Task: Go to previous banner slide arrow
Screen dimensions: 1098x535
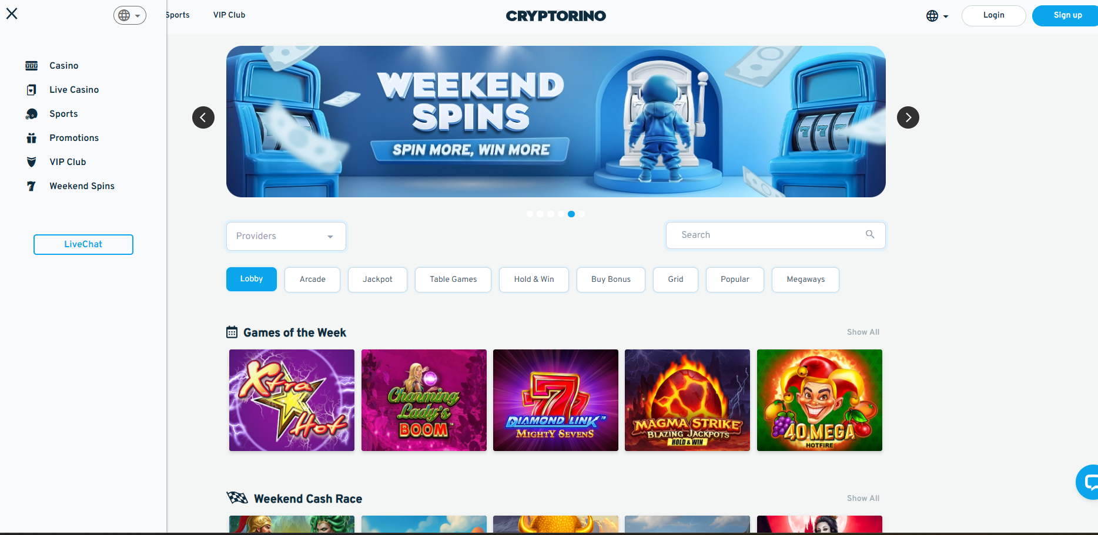Action: (x=203, y=117)
